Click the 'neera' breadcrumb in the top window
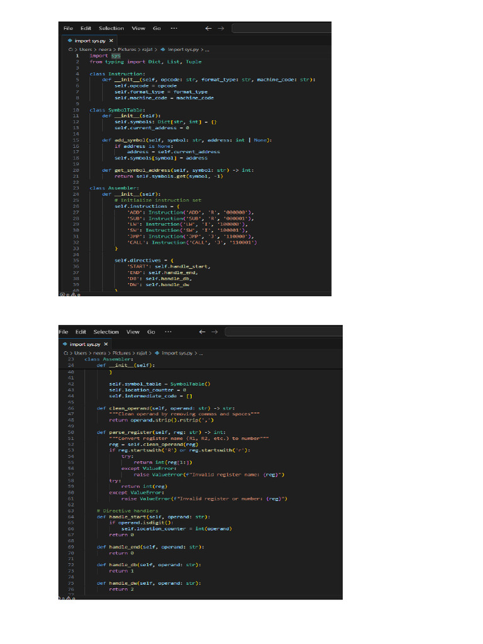Screen dimensions: 483x644 coord(105,49)
